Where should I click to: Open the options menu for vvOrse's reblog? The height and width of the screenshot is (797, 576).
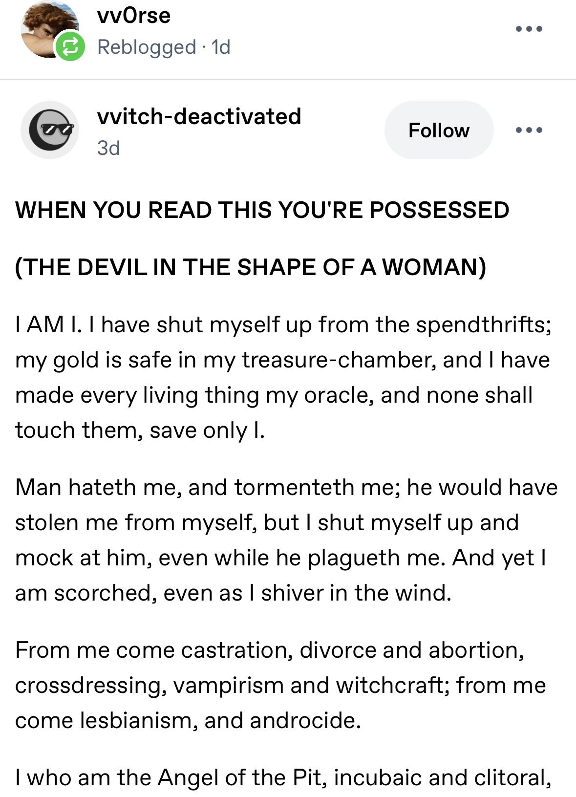(529, 29)
